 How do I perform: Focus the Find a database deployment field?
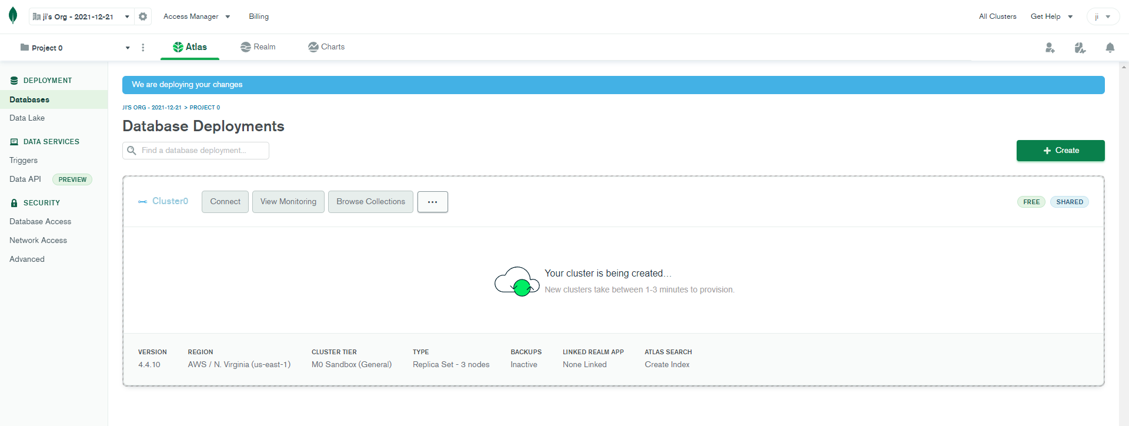pyautogui.click(x=196, y=151)
